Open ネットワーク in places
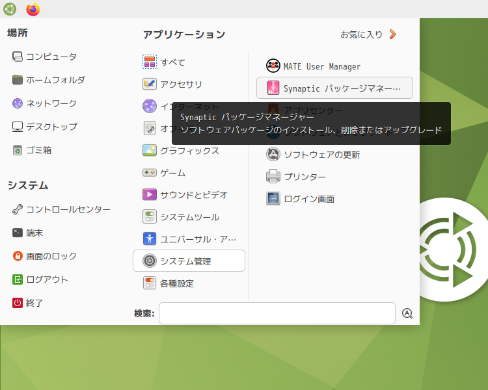488x390 pixels. tap(44, 103)
